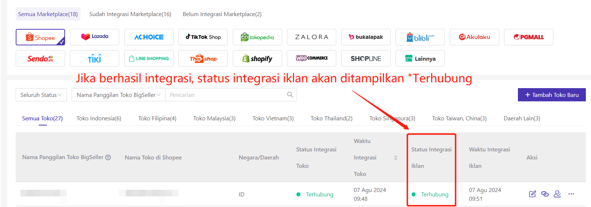Select the Lainnya marketplace tile
This screenshot has width=591, height=207.
click(420, 59)
